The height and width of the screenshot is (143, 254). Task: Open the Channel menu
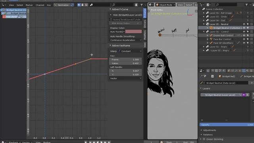[x=40, y=5]
